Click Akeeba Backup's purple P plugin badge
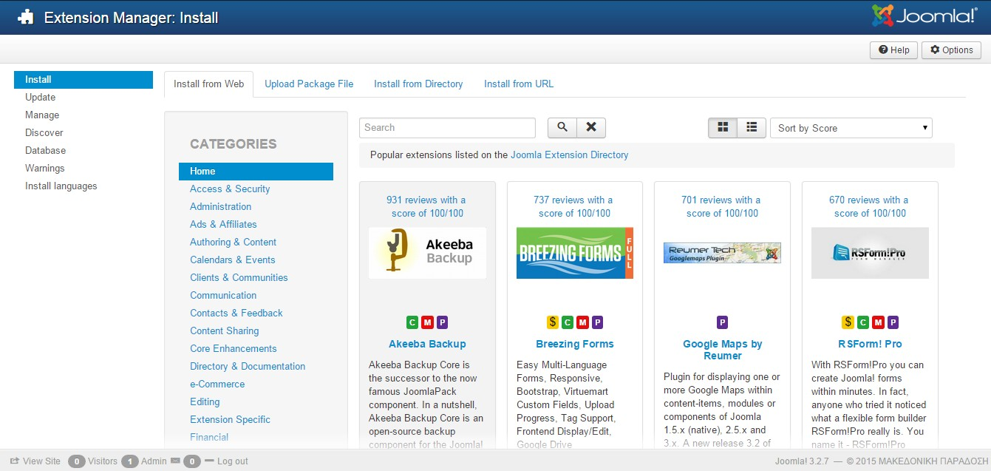Screen dimensions: 991x471 [x=442, y=322]
